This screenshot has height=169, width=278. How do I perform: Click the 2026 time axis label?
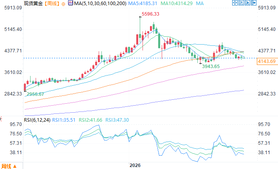pyautogui.click(x=135, y=165)
